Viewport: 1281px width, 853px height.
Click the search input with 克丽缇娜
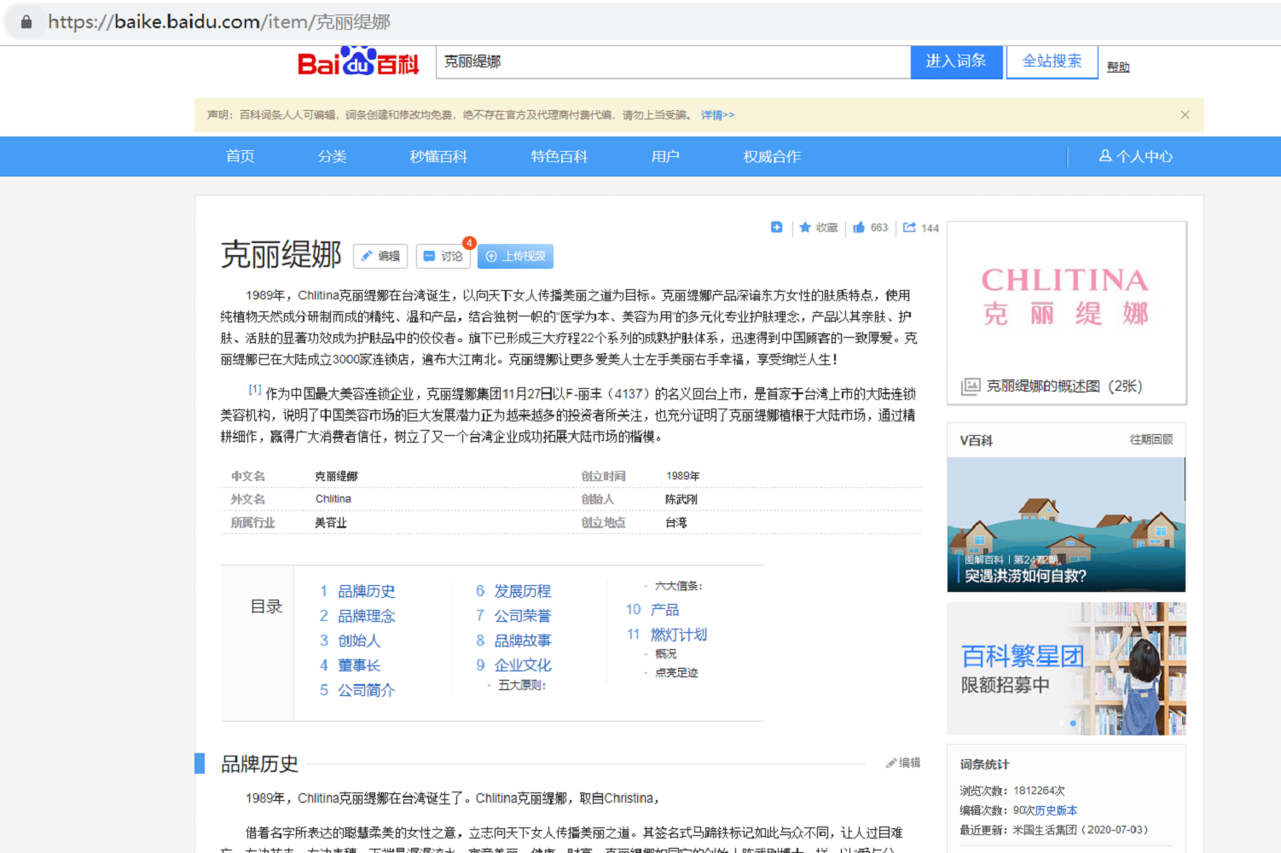pos(673,61)
